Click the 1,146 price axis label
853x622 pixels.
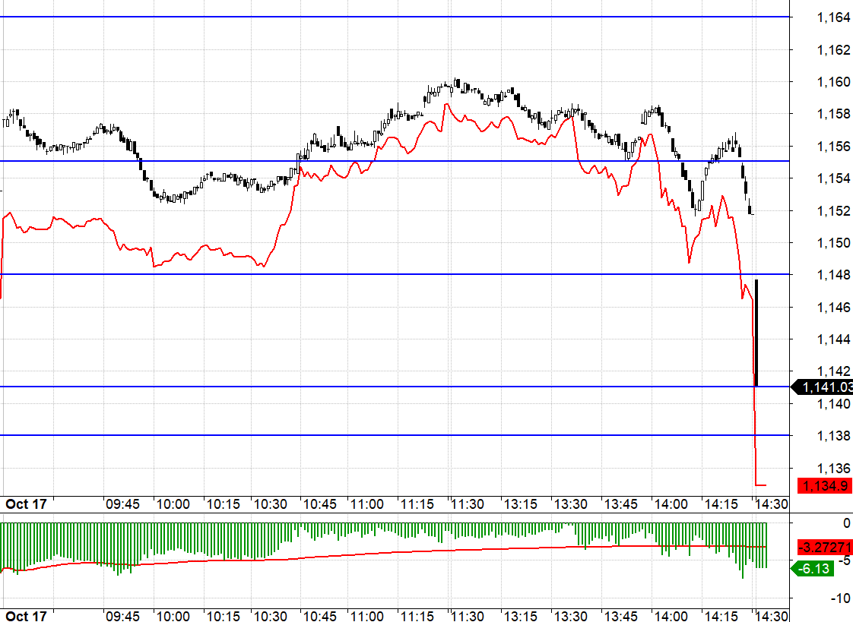(x=833, y=308)
